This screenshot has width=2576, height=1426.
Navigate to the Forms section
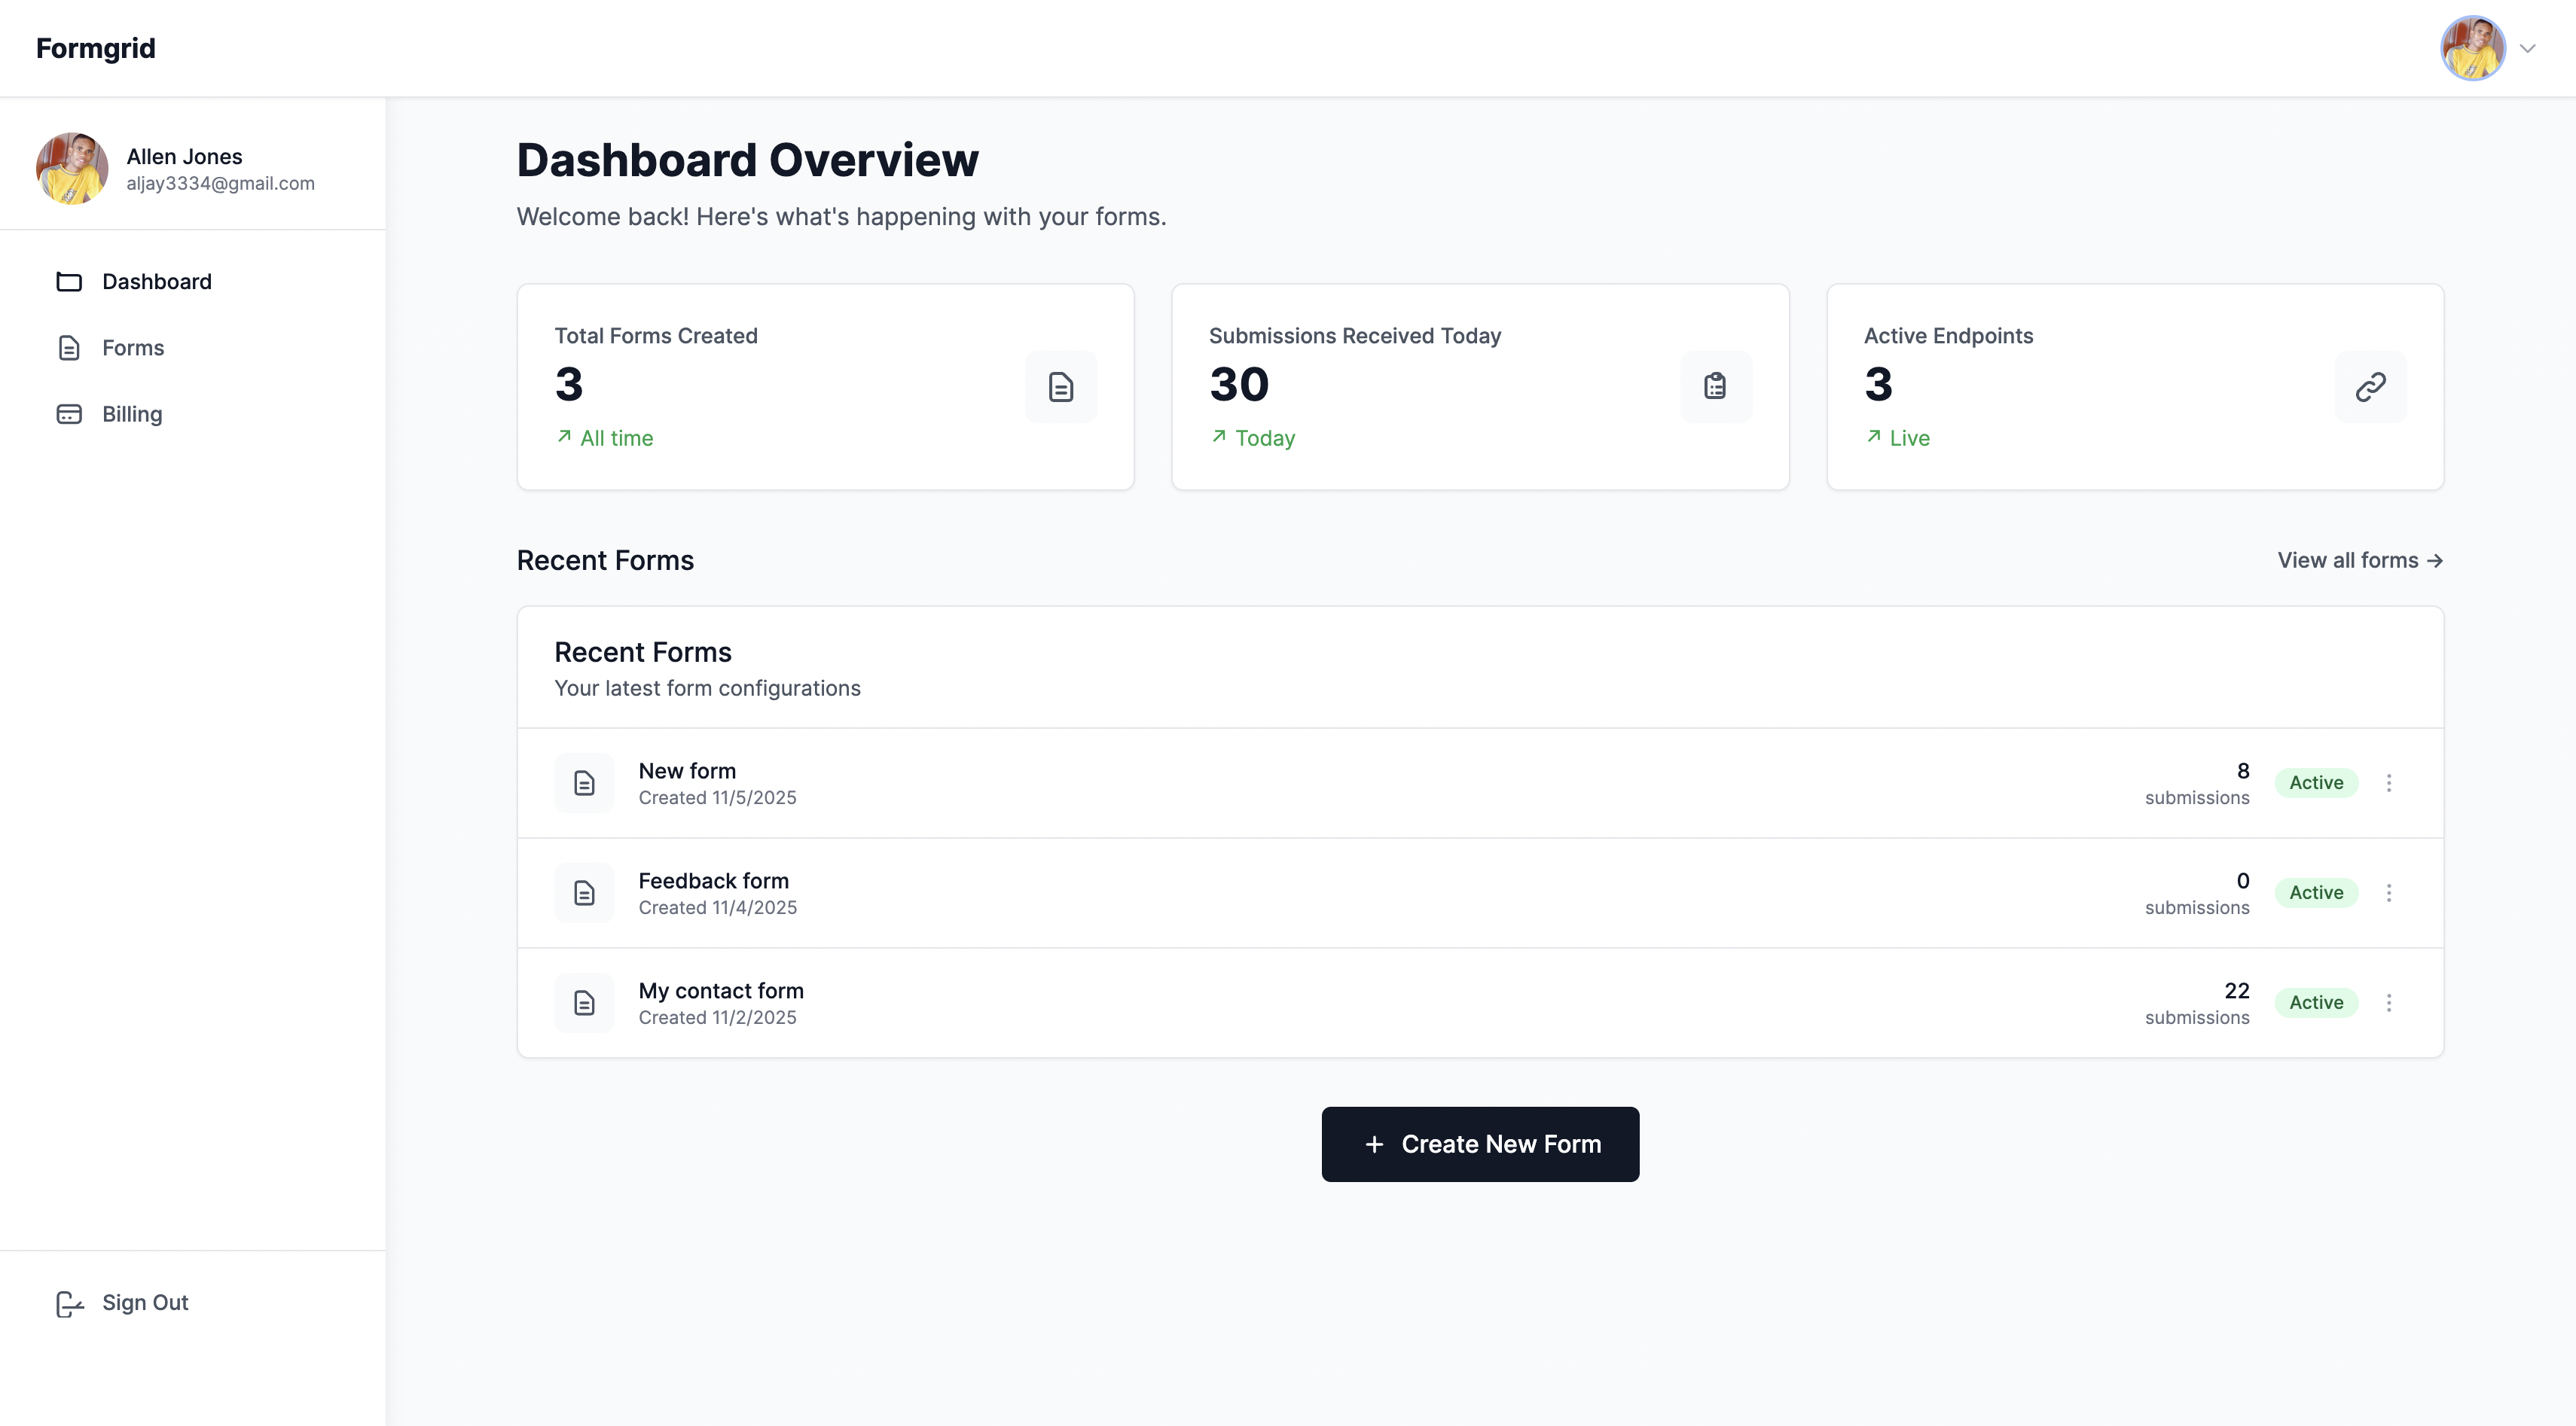(132, 348)
